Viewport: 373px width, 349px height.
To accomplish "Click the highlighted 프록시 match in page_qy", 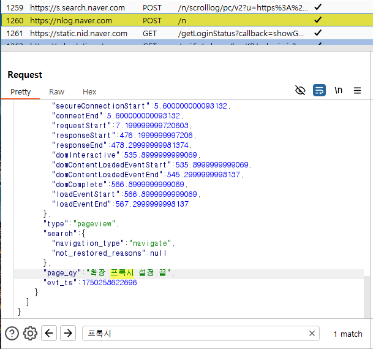I will point(122,273).
